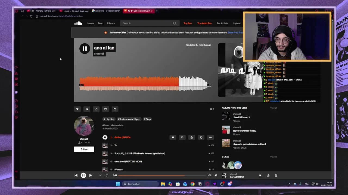This screenshot has width=348, height=195.
Task: Click the browser address bar URL
Action: click(x=61, y=16)
